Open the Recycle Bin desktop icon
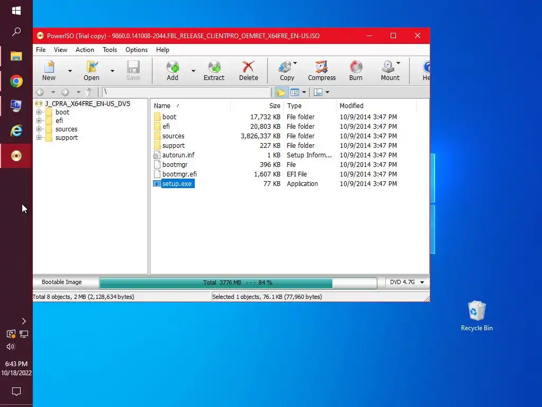Image resolution: width=542 pixels, height=407 pixels. pos(477,316)
